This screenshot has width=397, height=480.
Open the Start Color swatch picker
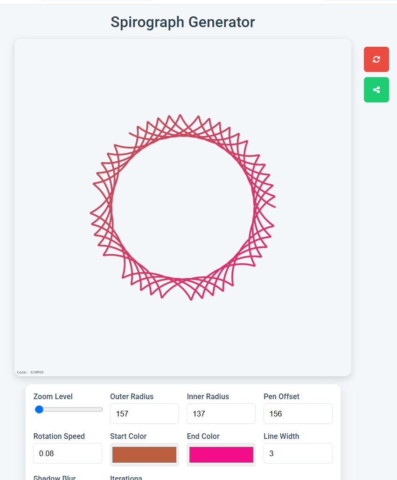coord(144,453)
